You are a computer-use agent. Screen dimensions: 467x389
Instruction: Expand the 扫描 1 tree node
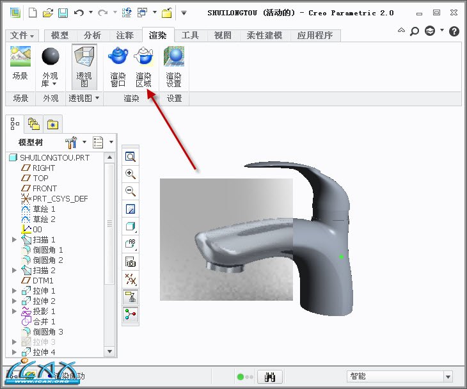[x=14, y=239]
